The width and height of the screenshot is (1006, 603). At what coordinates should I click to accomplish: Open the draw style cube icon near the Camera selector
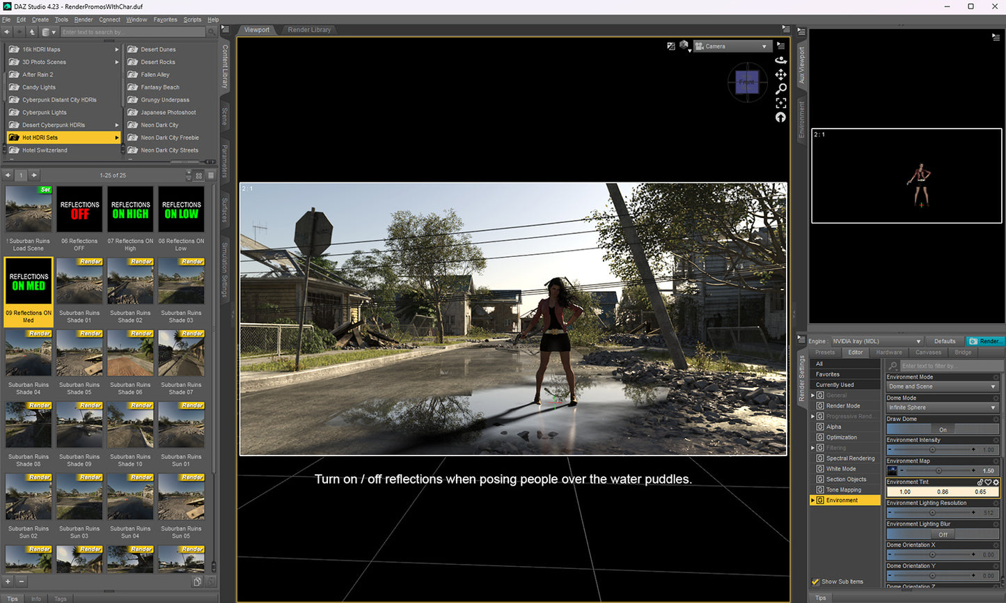(684, 44)
